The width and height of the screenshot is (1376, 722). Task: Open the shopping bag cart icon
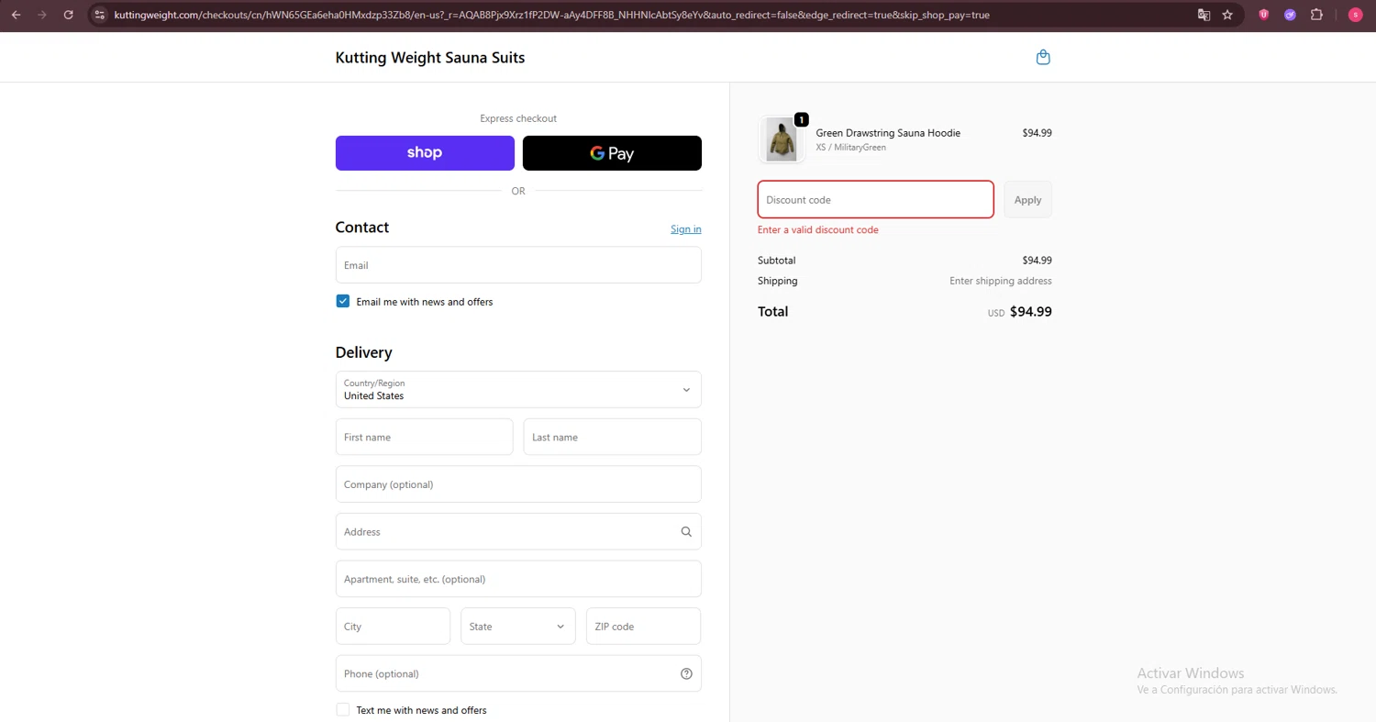point(1043,57)
